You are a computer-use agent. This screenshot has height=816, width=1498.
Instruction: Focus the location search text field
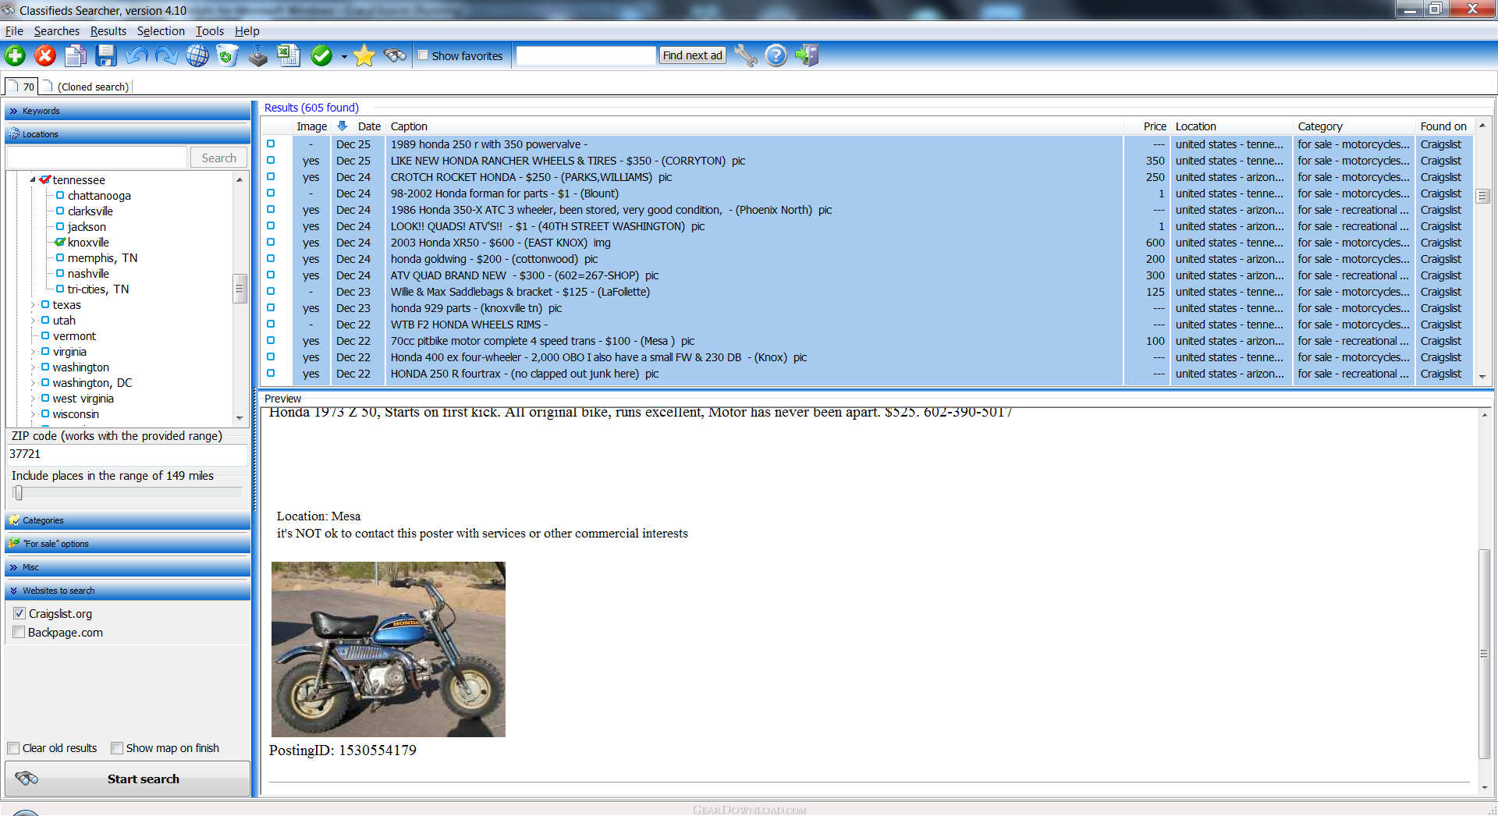98,158
